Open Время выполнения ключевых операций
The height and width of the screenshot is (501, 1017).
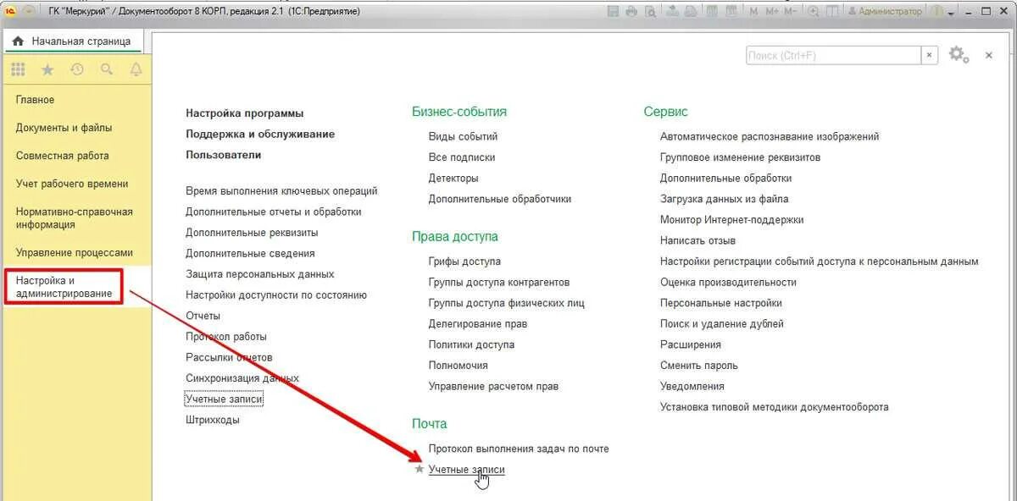coord(281,191)
